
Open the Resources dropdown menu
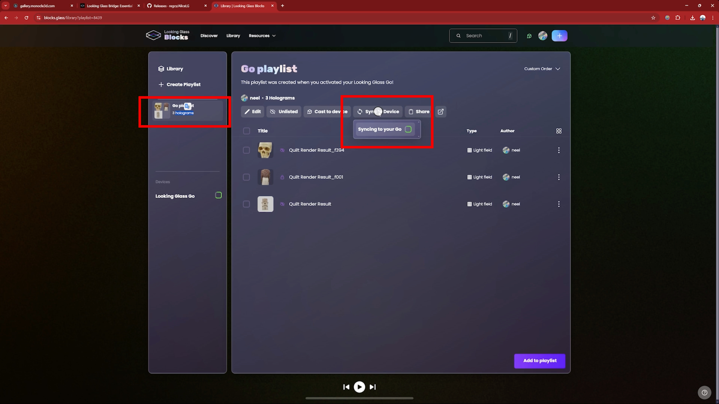pyautogui.click(x=262, y=36)
